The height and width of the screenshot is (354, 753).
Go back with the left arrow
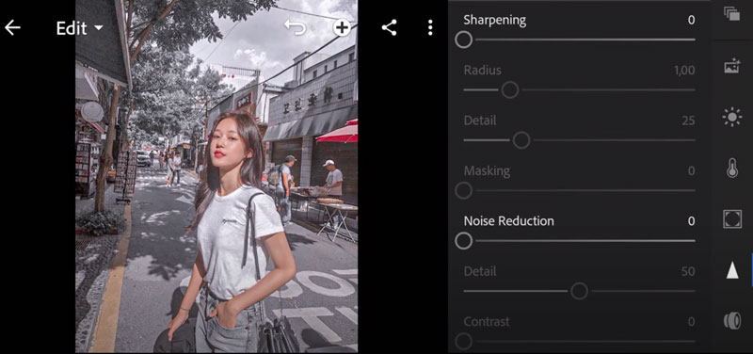[12, 28]
